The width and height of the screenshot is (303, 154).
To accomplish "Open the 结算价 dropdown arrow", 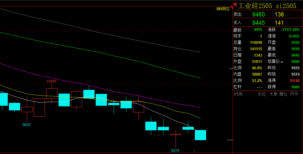I will pyautogui.click(x=282, y=62).
